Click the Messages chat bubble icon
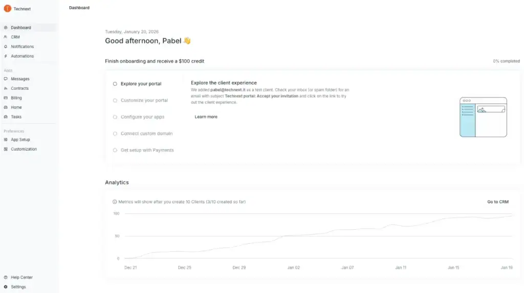 [6, 79]
